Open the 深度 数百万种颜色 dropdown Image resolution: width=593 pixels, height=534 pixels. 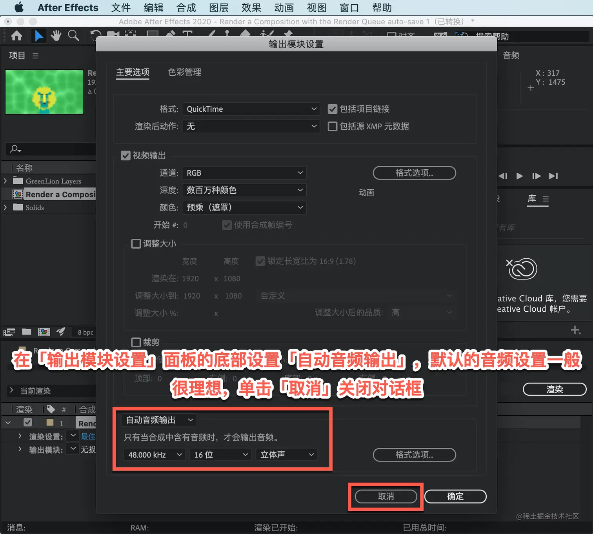coord(244,190)
